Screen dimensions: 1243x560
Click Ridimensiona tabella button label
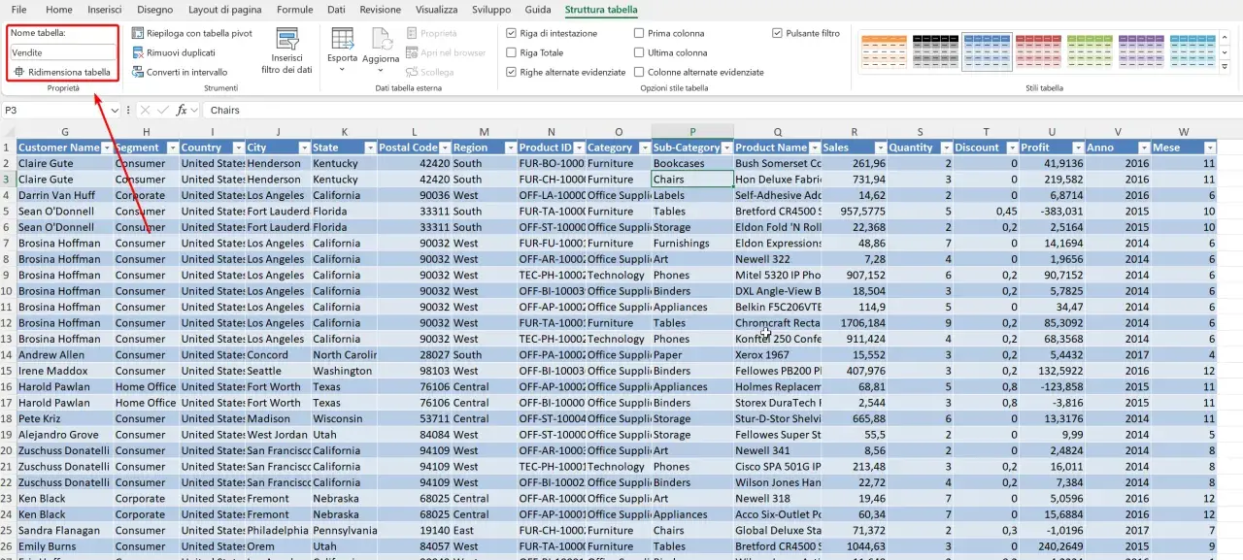pos(69,72)
